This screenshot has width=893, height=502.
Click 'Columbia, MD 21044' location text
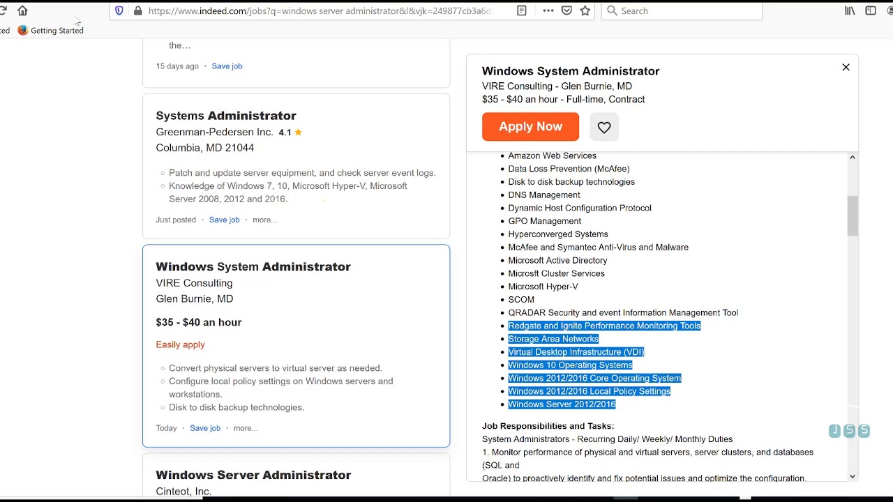[x=204, y=148]
